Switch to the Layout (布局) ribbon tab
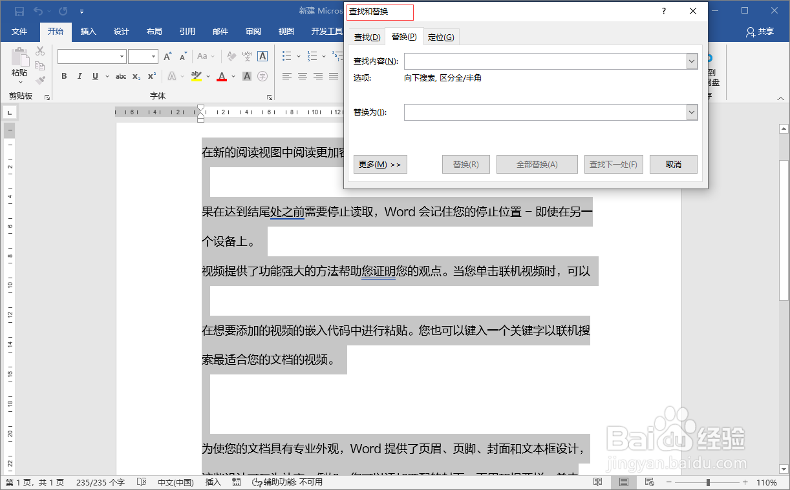This screenshot has height=490, width=790. point(155,32)
